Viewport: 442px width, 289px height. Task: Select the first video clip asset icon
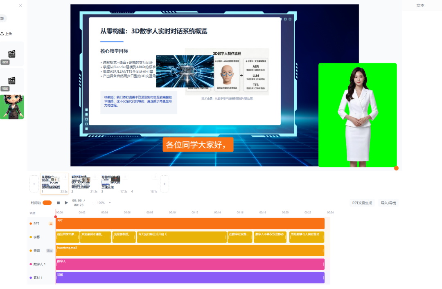tap(12, 54)
